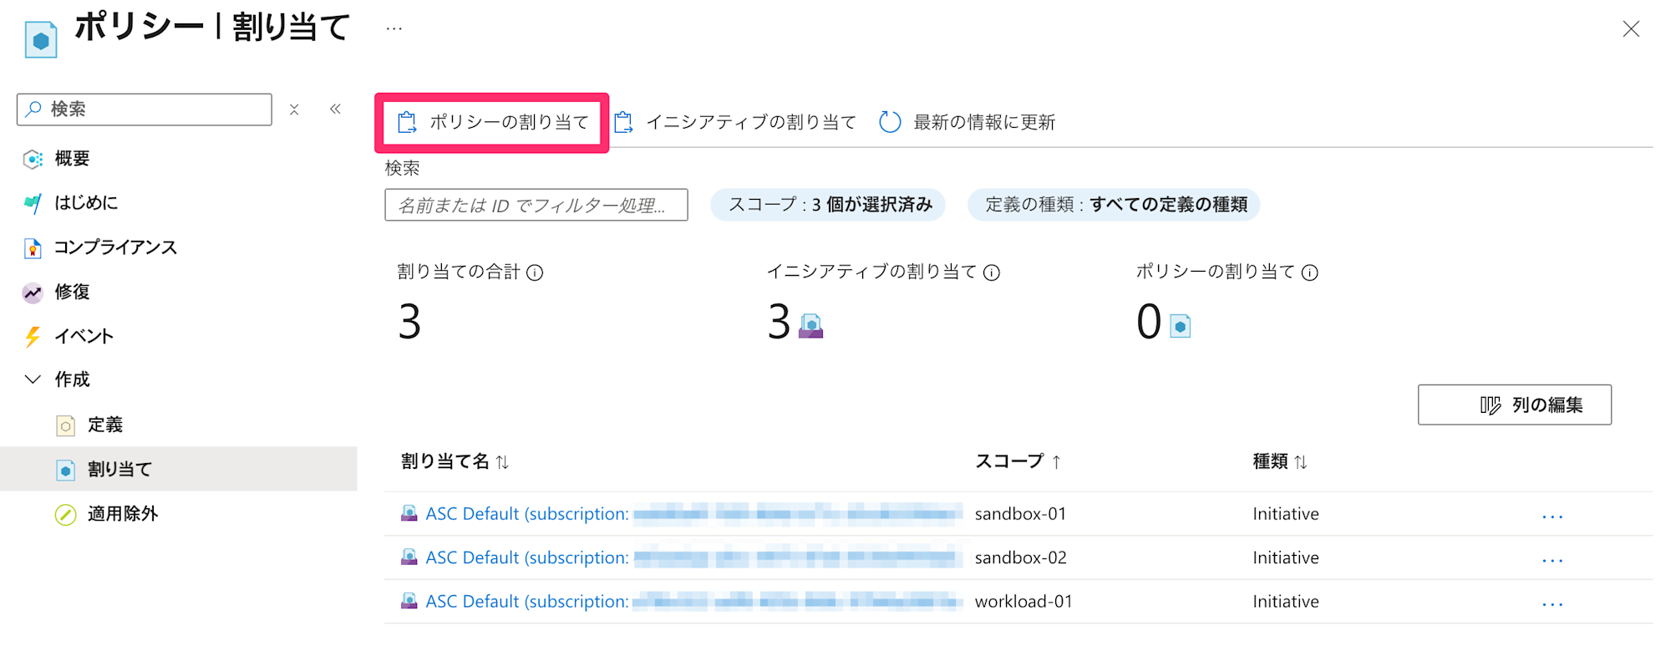Open more options for workload-01 row

(x=1552, y=604)
